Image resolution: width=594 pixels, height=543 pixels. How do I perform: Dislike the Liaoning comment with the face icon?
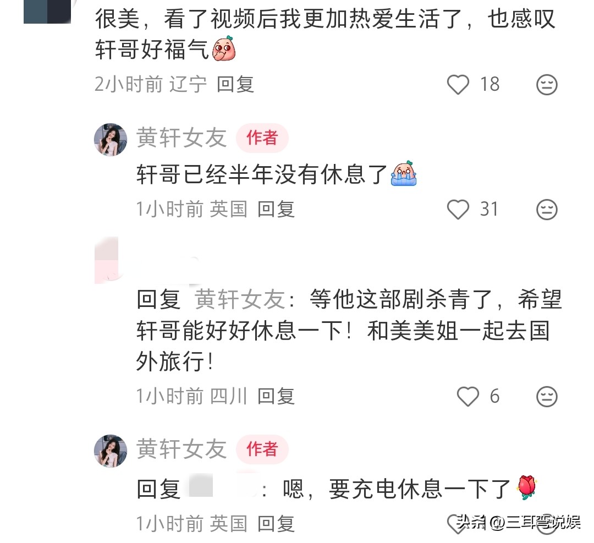(x=547, y=85)
